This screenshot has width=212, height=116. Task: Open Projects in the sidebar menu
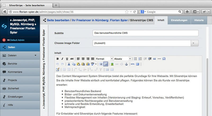pos(20,80)
